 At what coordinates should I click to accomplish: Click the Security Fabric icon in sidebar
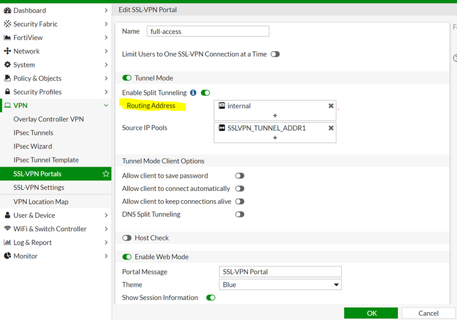7,24
